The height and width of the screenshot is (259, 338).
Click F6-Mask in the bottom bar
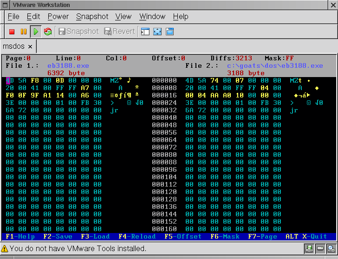[225, 237]
